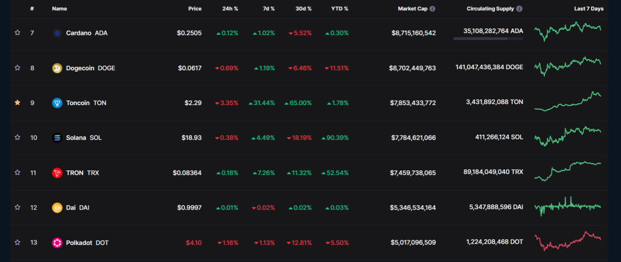Sort table by Price column header
The height and width of the screenshot is (262, 621).
(195, 9)
